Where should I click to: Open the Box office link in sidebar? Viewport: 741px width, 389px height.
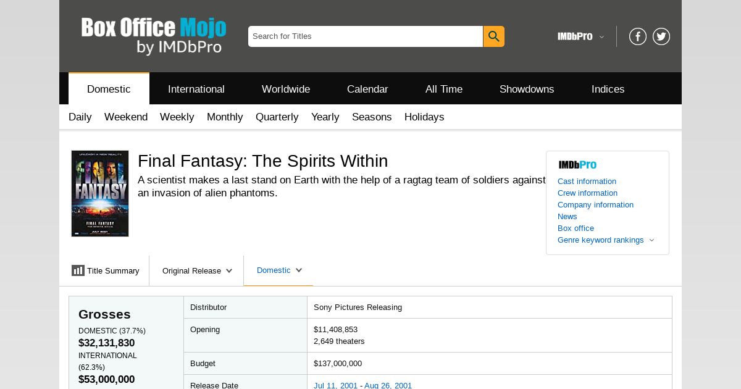click(576, 228)
